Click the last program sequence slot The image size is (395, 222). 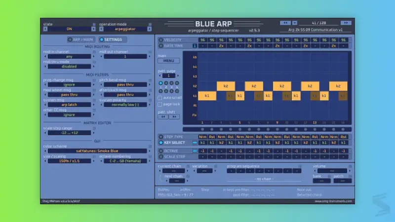297,171
